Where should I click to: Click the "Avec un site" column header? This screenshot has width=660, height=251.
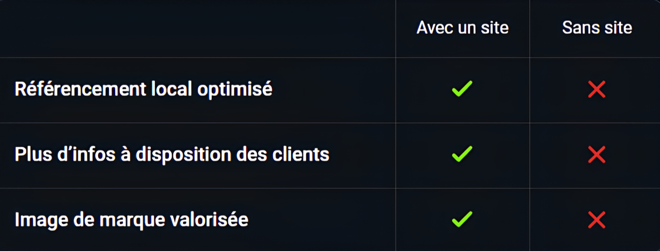point(463,28)
